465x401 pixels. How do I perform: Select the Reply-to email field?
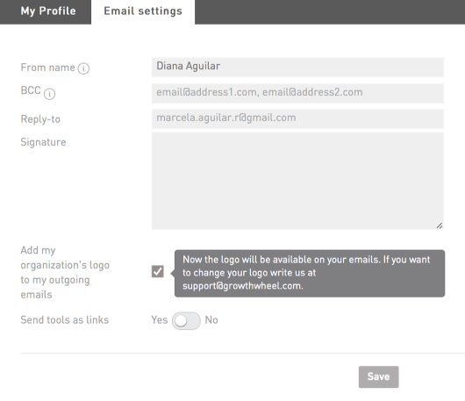tap(297, 119)
